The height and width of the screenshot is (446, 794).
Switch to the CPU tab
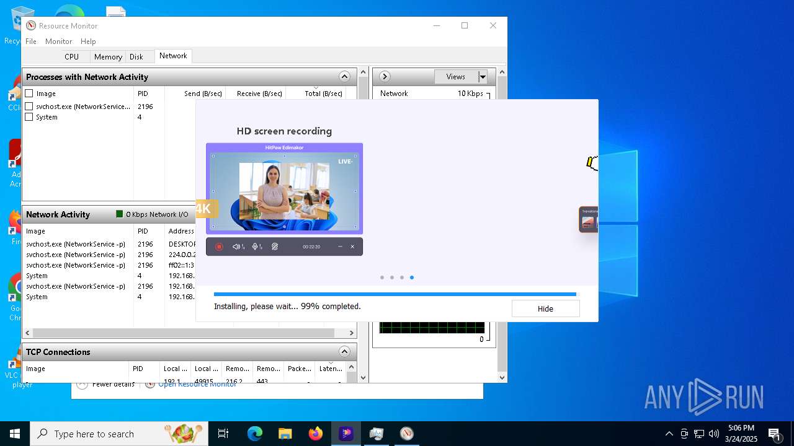click(x=72, y=56)
